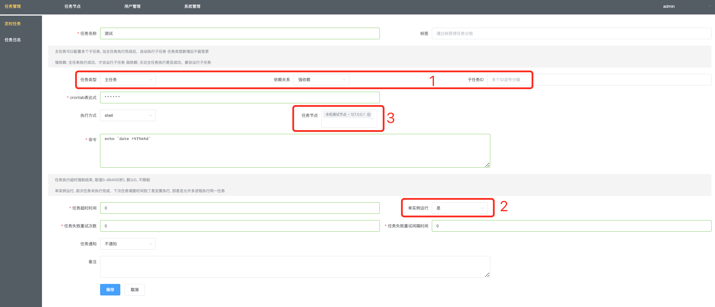The width and height of the screenshot is (715, 307).
Task: Click the admin account name
Action: coord(669,6)
